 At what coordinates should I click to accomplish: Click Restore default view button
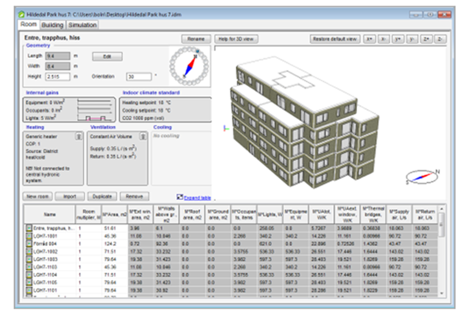(335, 40)
